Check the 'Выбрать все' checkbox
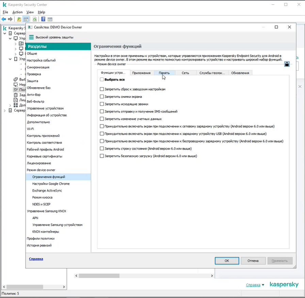Viewport: 305px width, 298px height. 102,79
